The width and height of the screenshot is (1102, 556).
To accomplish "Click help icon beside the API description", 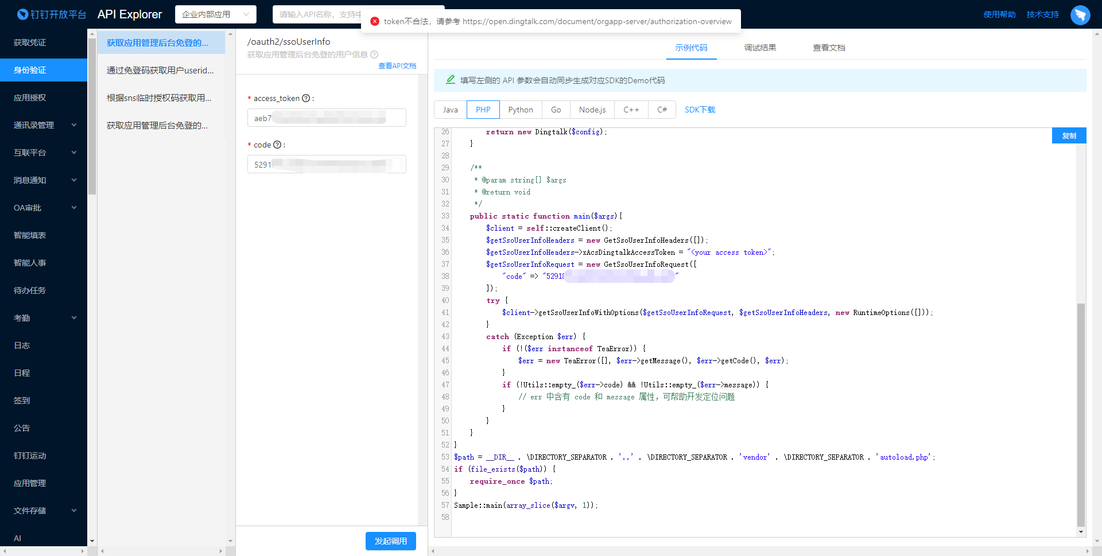I will point(374,55).
